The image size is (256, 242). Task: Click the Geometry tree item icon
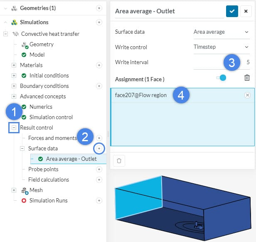25,45
